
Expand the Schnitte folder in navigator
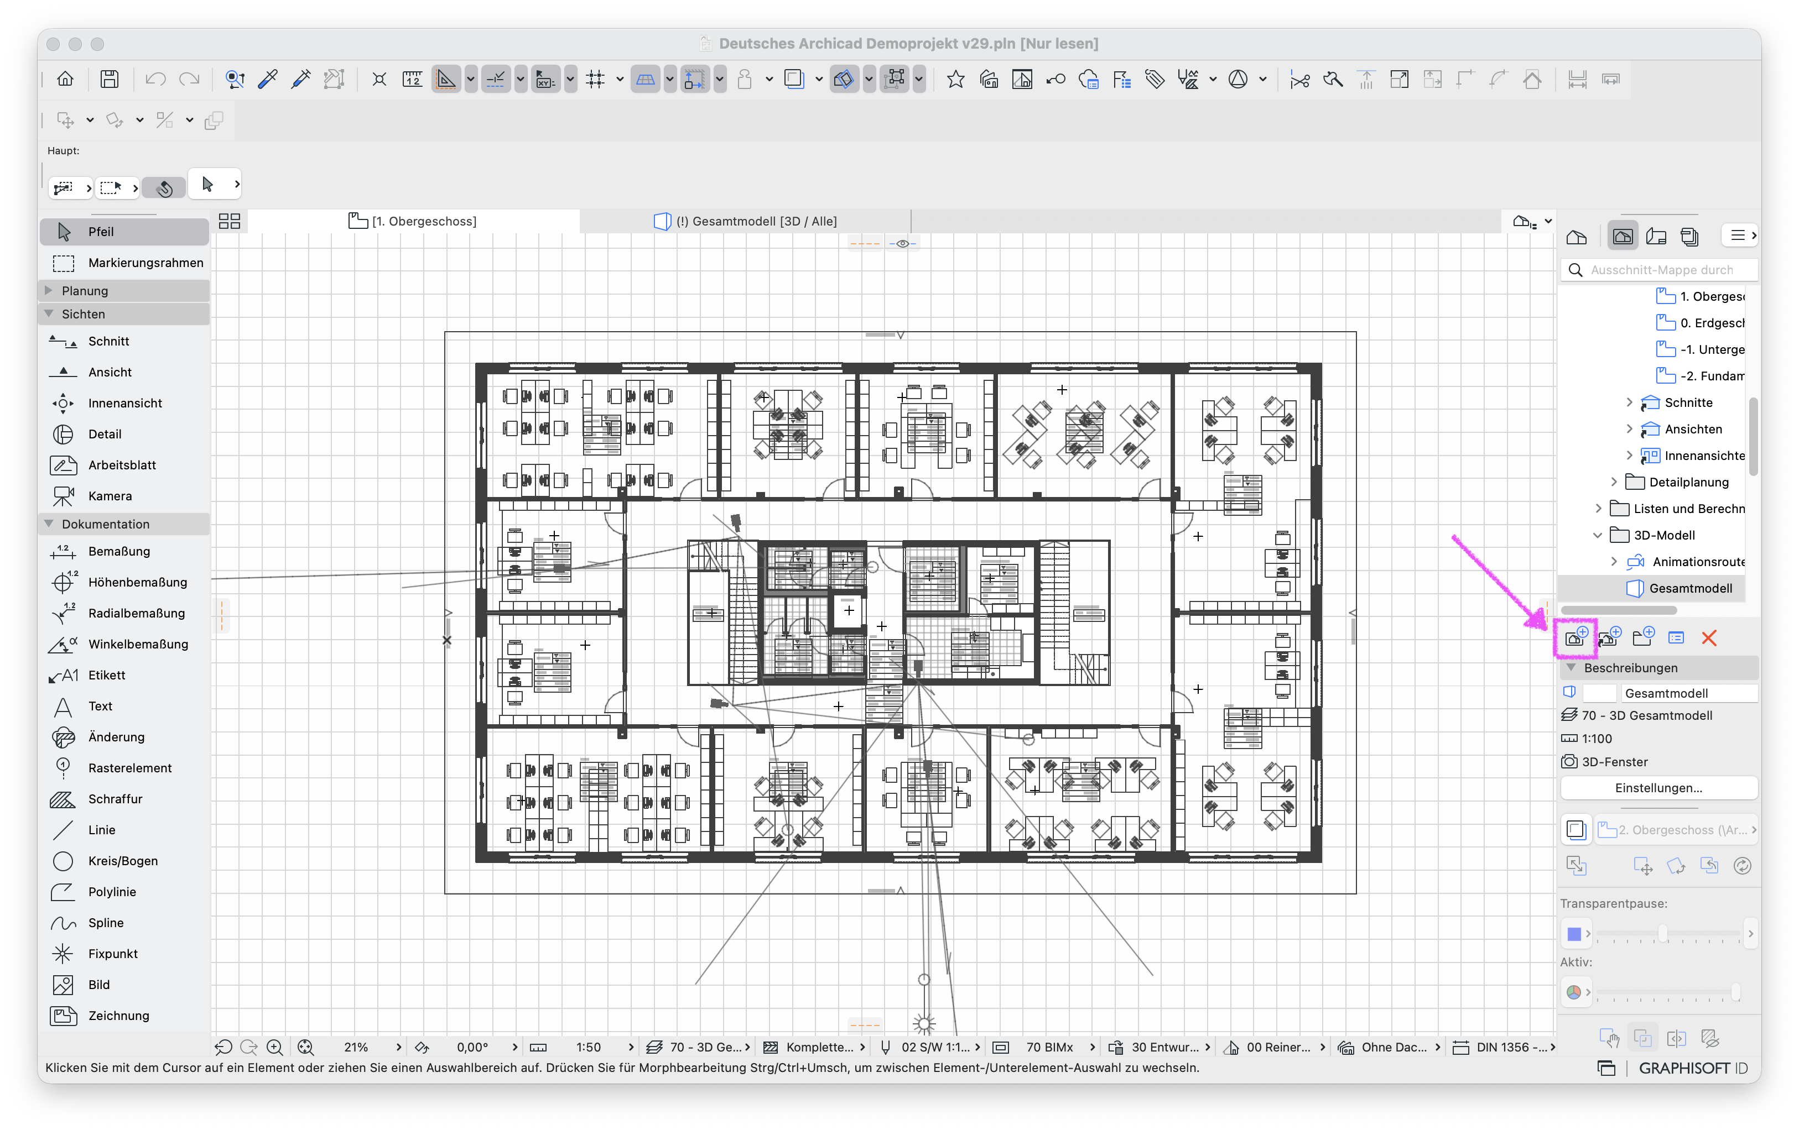(1629, 402)
